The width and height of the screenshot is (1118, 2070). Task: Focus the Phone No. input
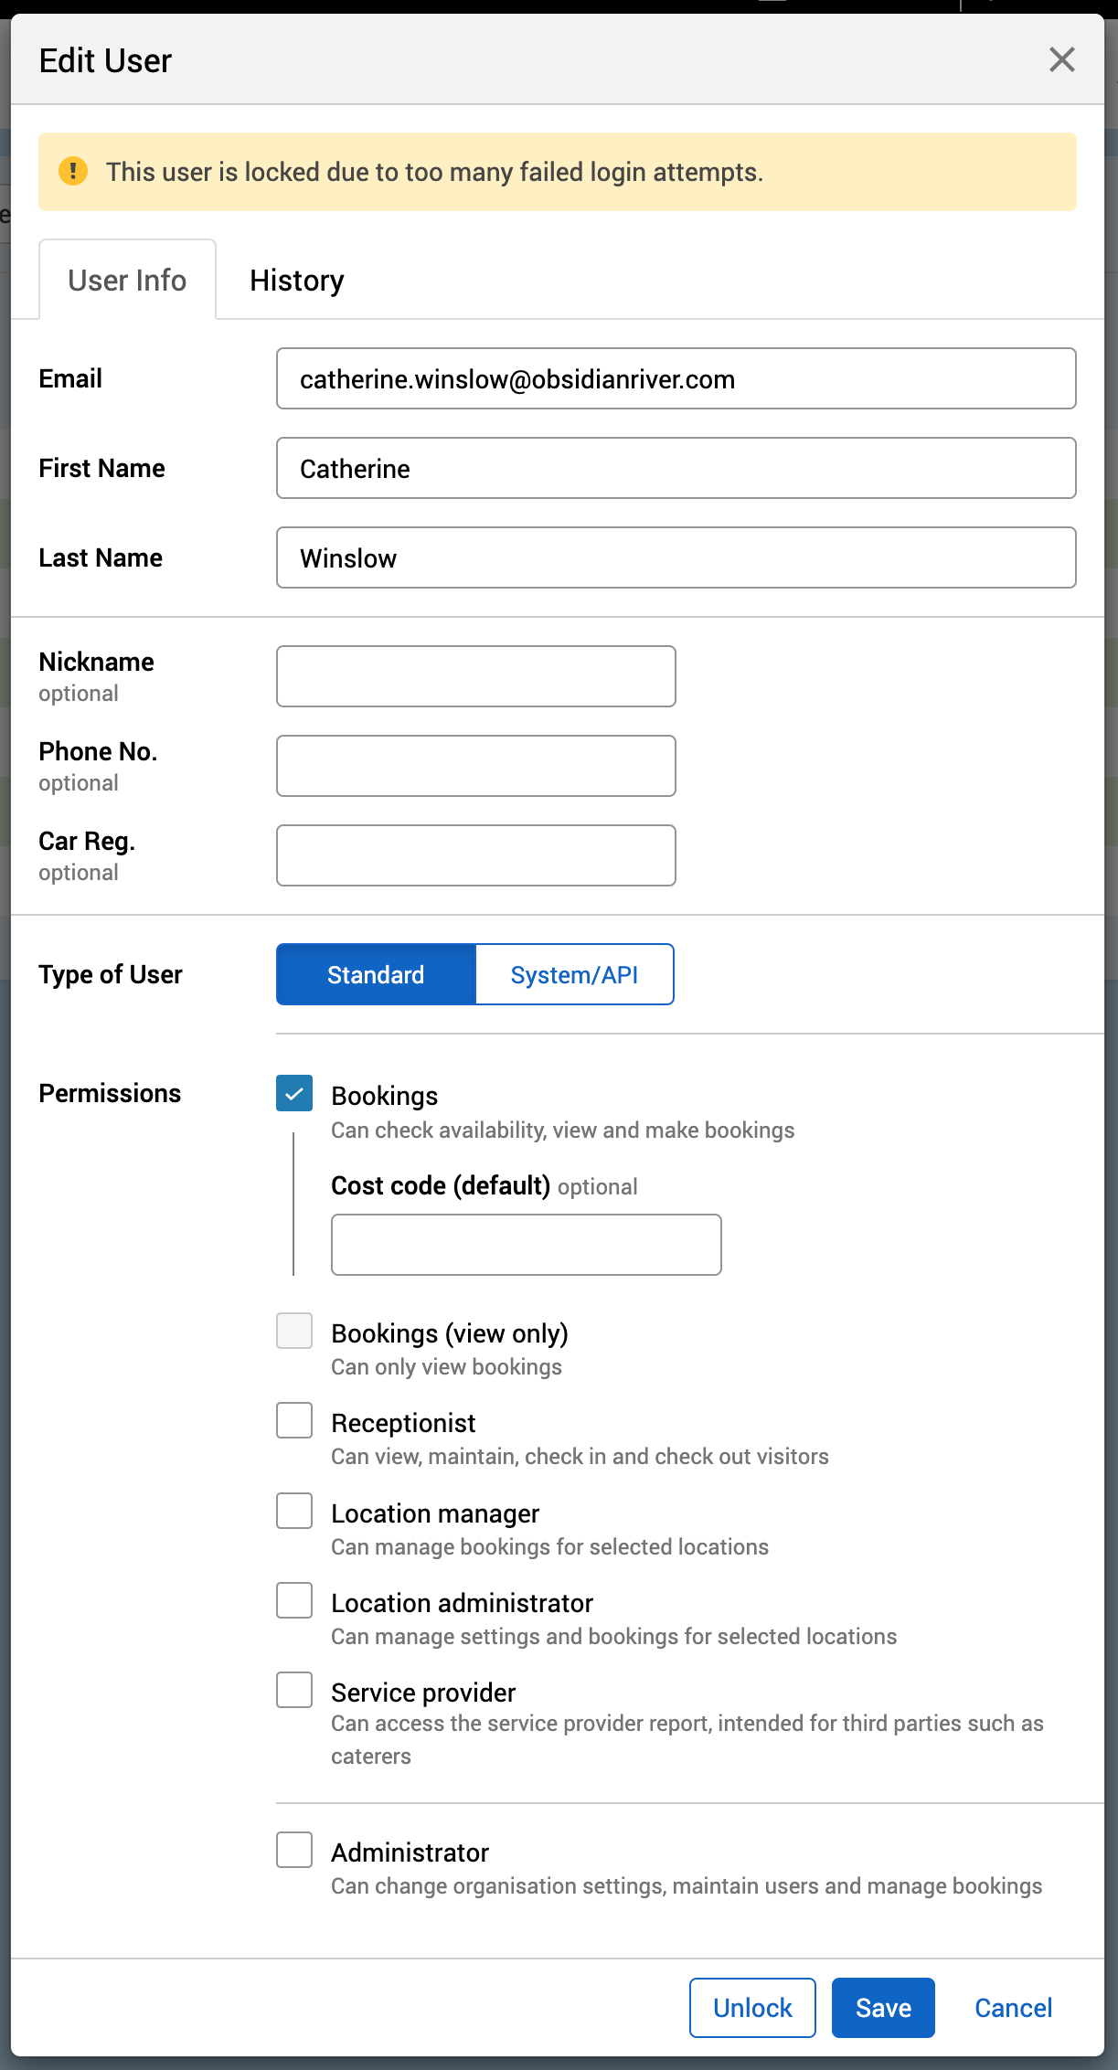[475, 767]
